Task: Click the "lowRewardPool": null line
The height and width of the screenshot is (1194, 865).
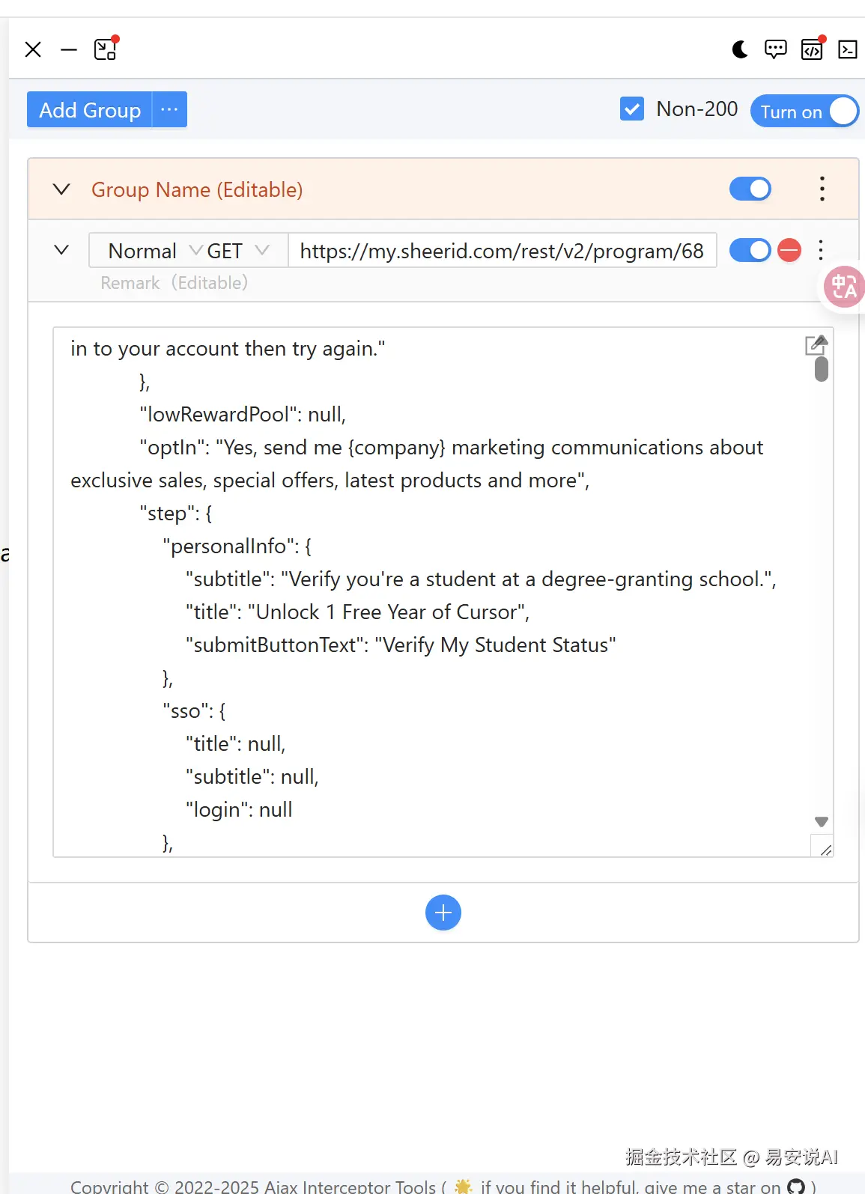Action: point(243,415)
